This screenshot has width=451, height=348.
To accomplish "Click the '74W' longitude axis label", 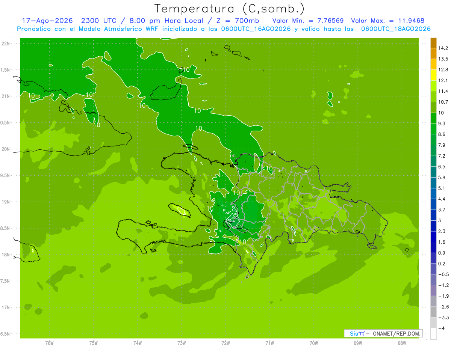I will pyautogui.click(x=138, y=343).
